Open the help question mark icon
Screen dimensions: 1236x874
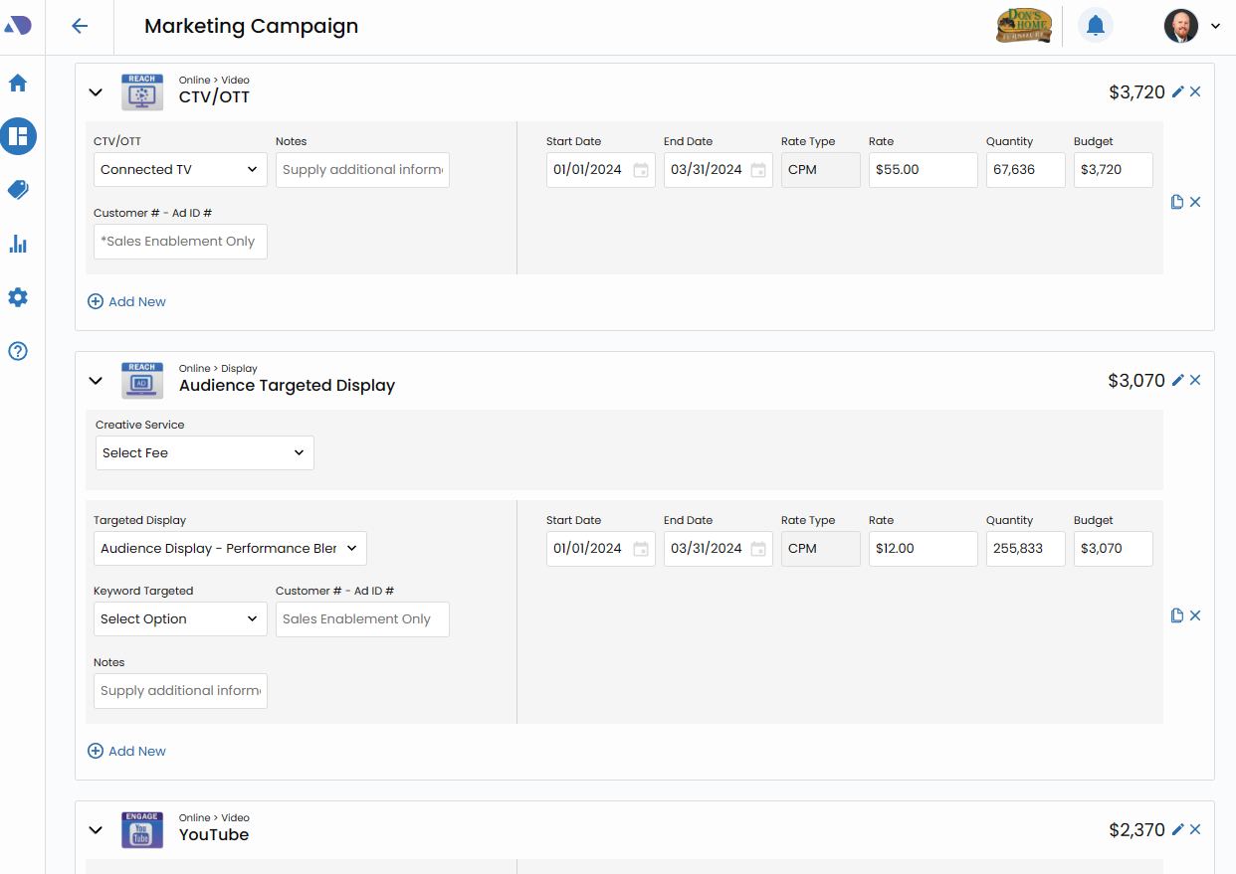[x=18, y=351]
